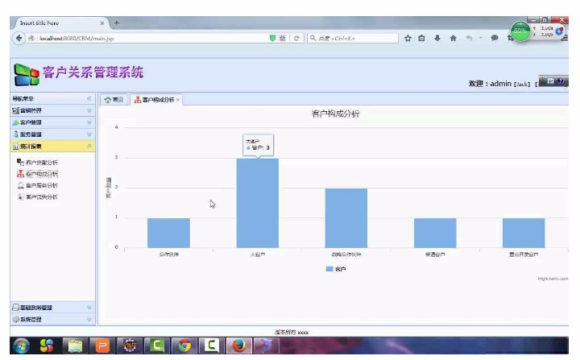Go back with the browser back arrow
The image size is (580, 360).
tap(19, 38)
